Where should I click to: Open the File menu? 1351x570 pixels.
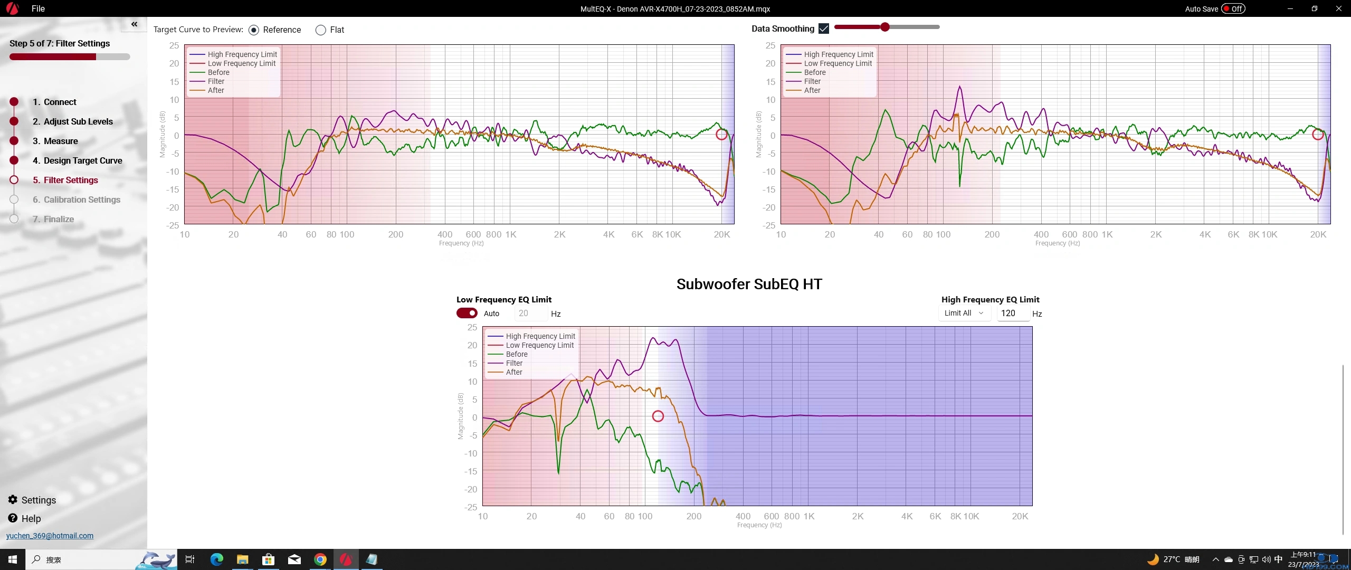click(38, 8)
